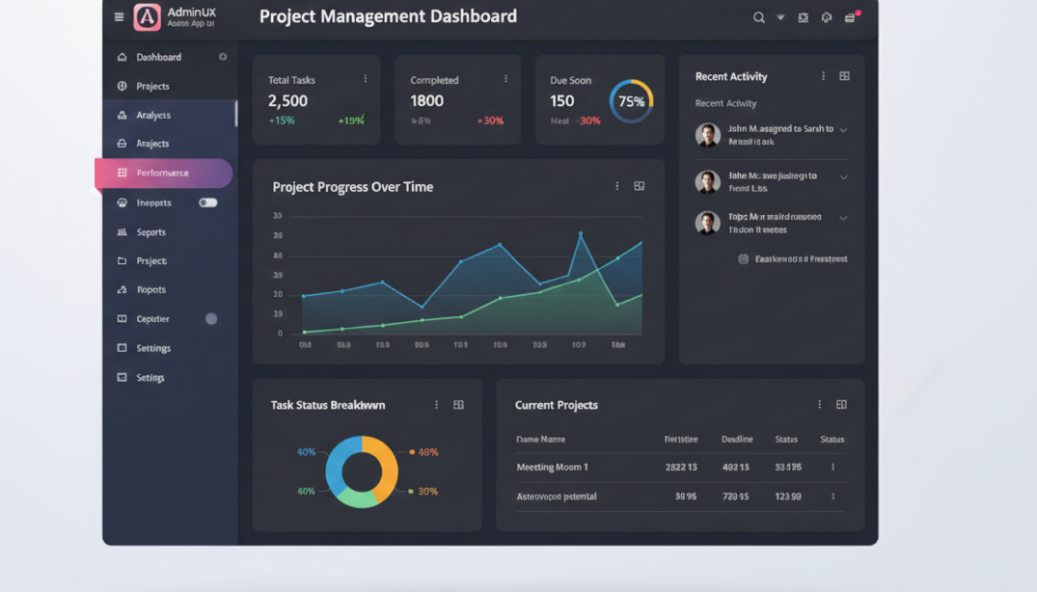This screenshot has height=592, width=1037.
Task: Open search with magnifier icon
Action: (759, 17)
